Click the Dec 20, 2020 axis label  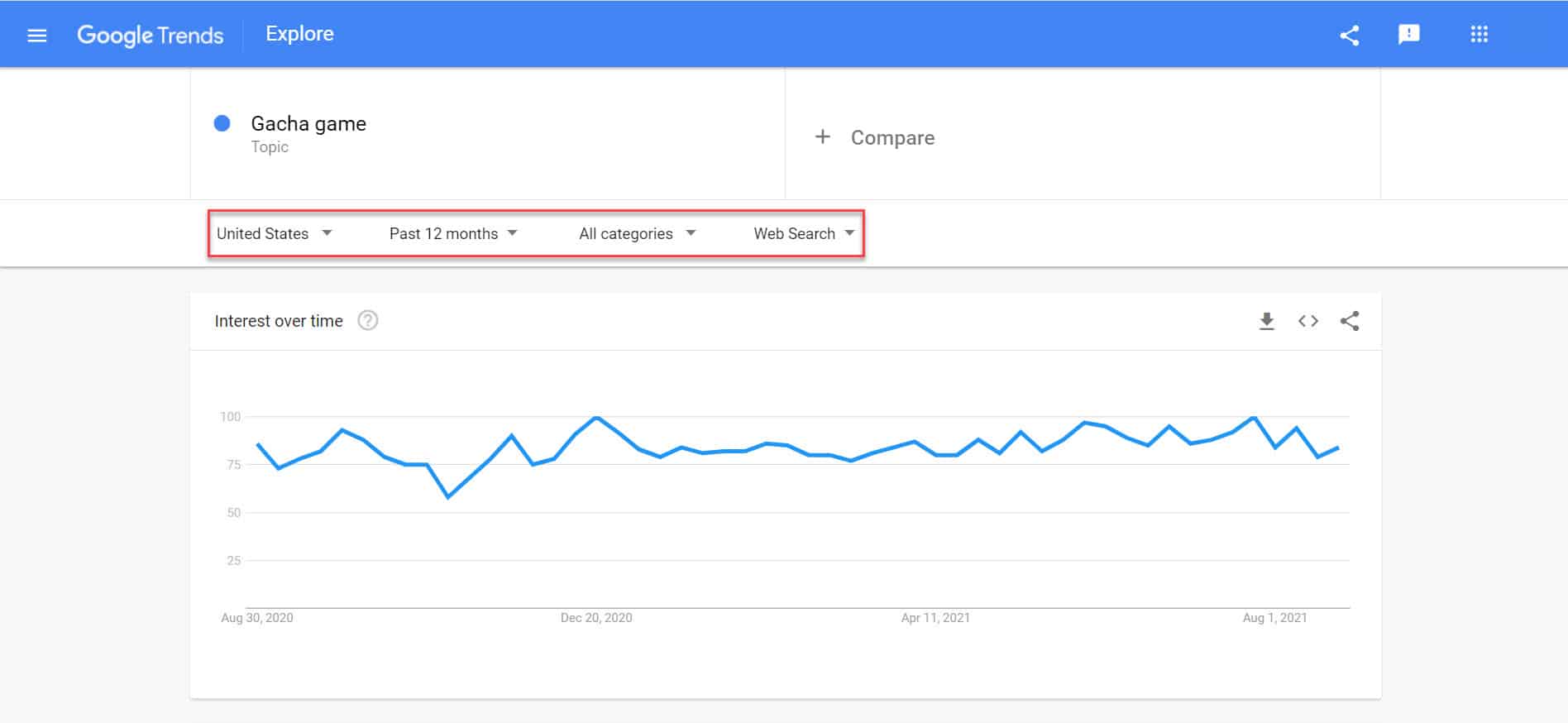pyautogui.click(x=596, y=618)
